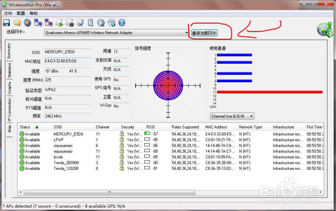Switch to the Statistics side tab
The image size is (336, 211).
coord(9,70)
